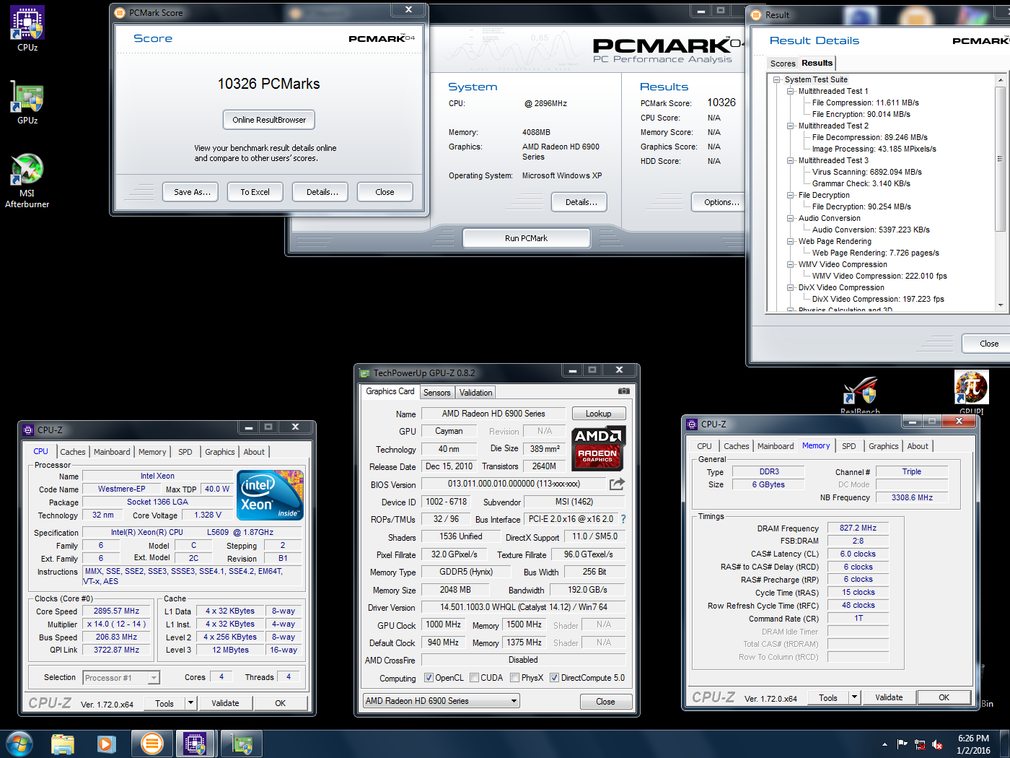This screenshot has width=1010, height=758.
Task: Click the BIOS version share icon in GPU-Z
Action: tap(617, 484)
